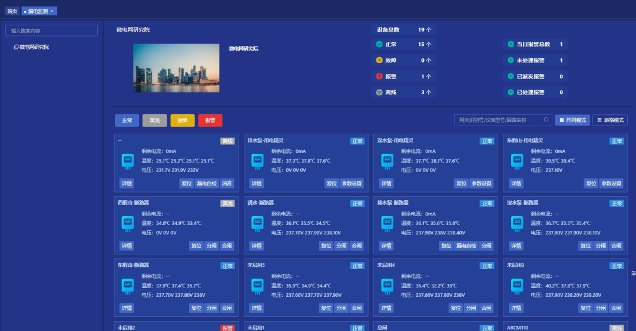Click the tree node icon beside 微电网研究院
This screenshot has width=636, height=331.
(x=16, y=47)
